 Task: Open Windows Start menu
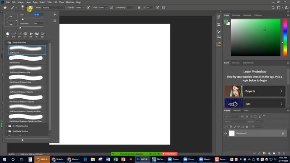point(4,159)
